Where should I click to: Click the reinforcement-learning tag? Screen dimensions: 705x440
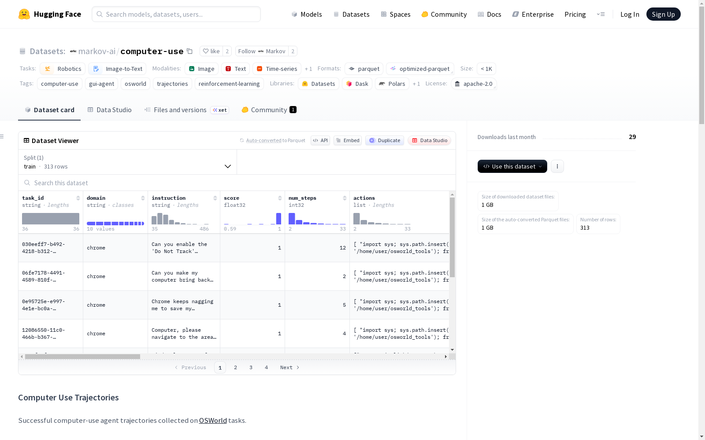click(x=229, y=84)
